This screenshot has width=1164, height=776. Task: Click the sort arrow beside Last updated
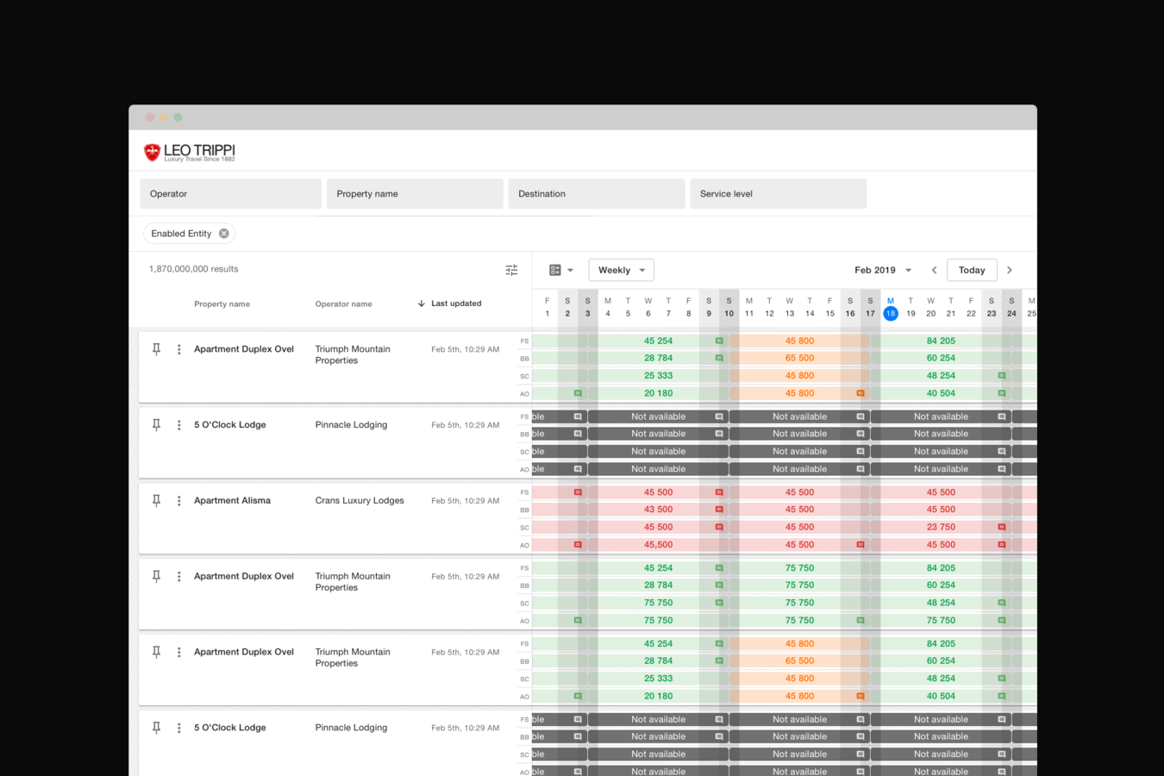tap(421, 304)
